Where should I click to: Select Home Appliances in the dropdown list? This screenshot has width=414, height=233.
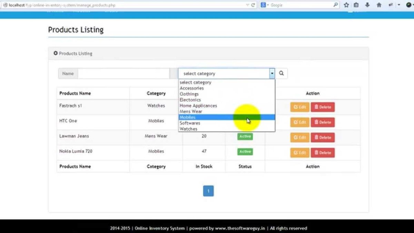point(227,106)
